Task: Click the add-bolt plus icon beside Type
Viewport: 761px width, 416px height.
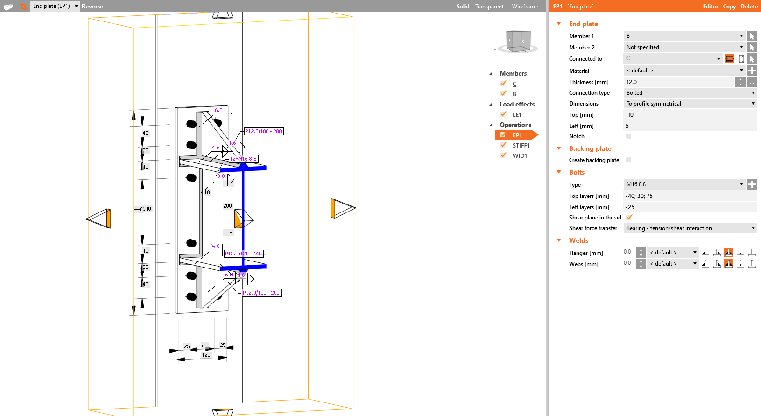Action: (752, 184)
